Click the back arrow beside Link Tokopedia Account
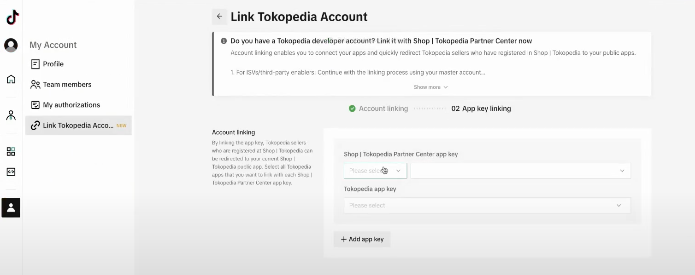Screen dimensions: 695x275 tap(219, 17)
